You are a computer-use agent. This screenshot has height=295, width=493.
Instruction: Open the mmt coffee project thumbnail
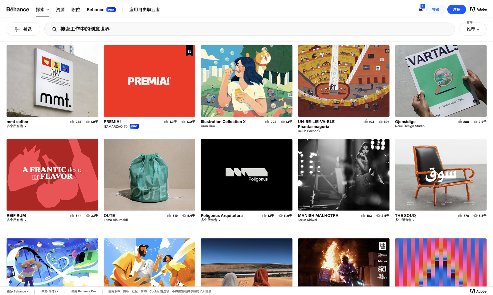pyautogui.click(x=52, y=81)
